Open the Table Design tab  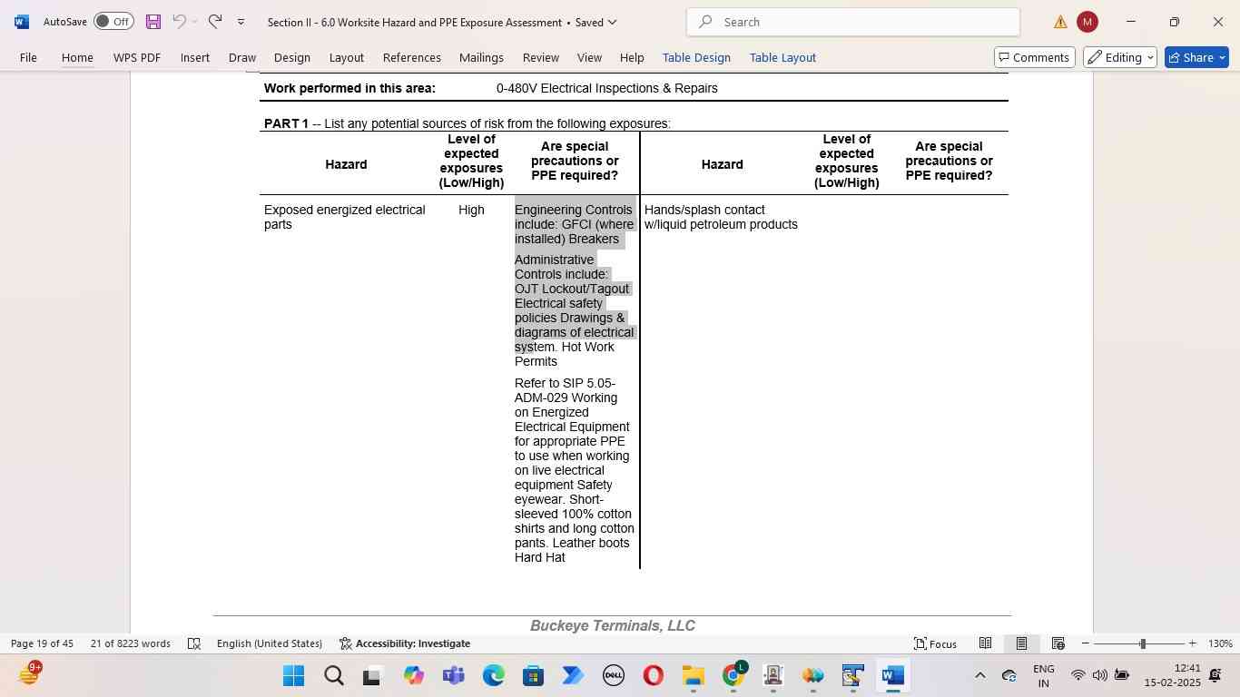(x=696, y=57)
